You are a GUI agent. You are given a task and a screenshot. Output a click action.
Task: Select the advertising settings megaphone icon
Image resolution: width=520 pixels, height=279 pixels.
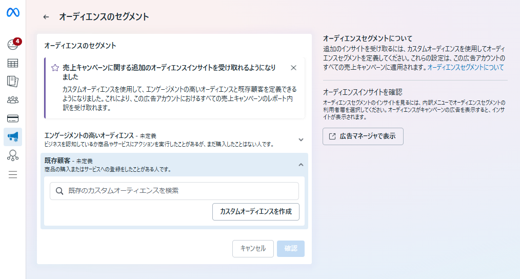coord(13,137)
